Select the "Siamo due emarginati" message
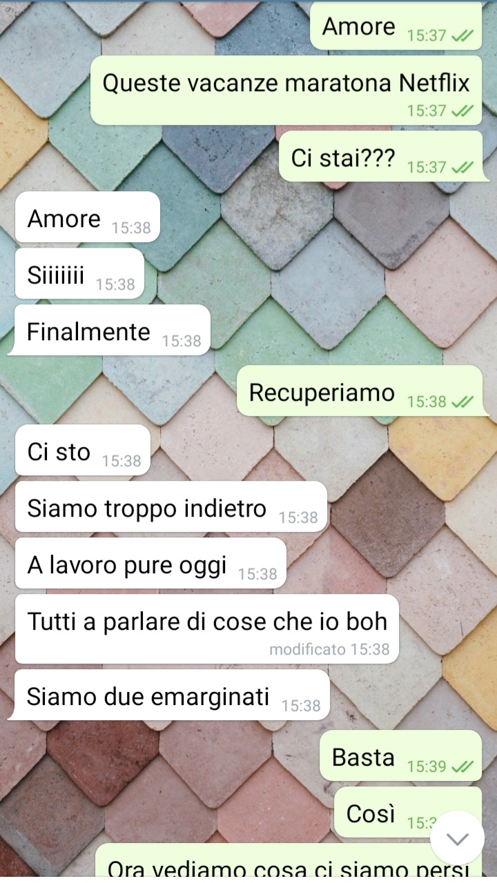This screenshot has width=497, height=883. (169, 695)
